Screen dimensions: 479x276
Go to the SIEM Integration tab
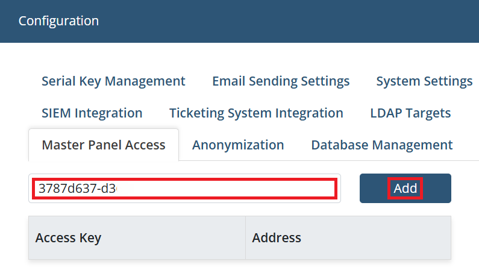tap(92, 113)
